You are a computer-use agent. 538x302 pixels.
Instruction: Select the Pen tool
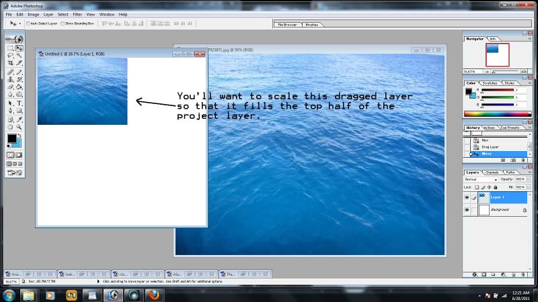(10, 111)
